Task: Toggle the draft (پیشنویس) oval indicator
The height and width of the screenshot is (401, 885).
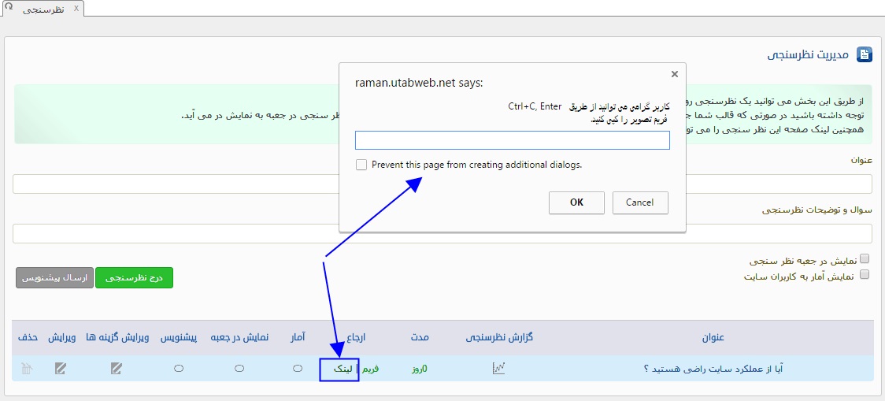Action: pyautogui.click(x=179, y=368)
